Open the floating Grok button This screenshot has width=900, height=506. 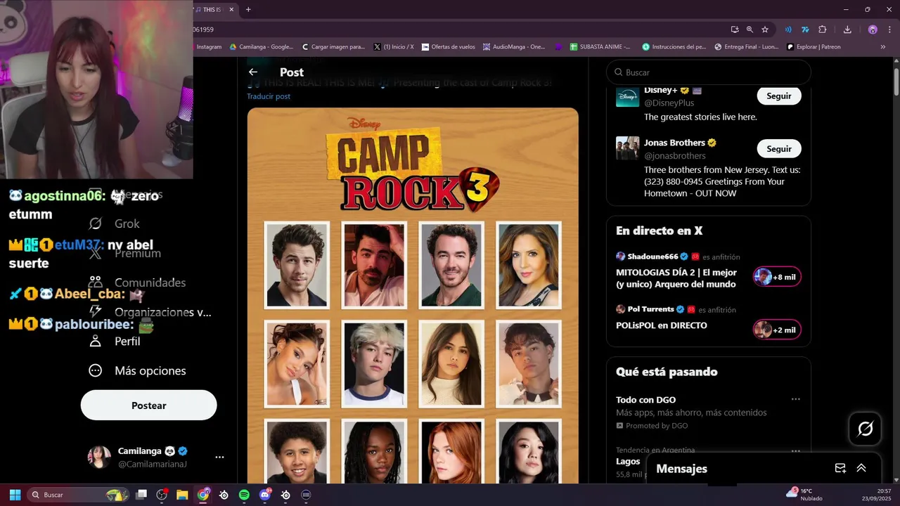click(866, 429)
